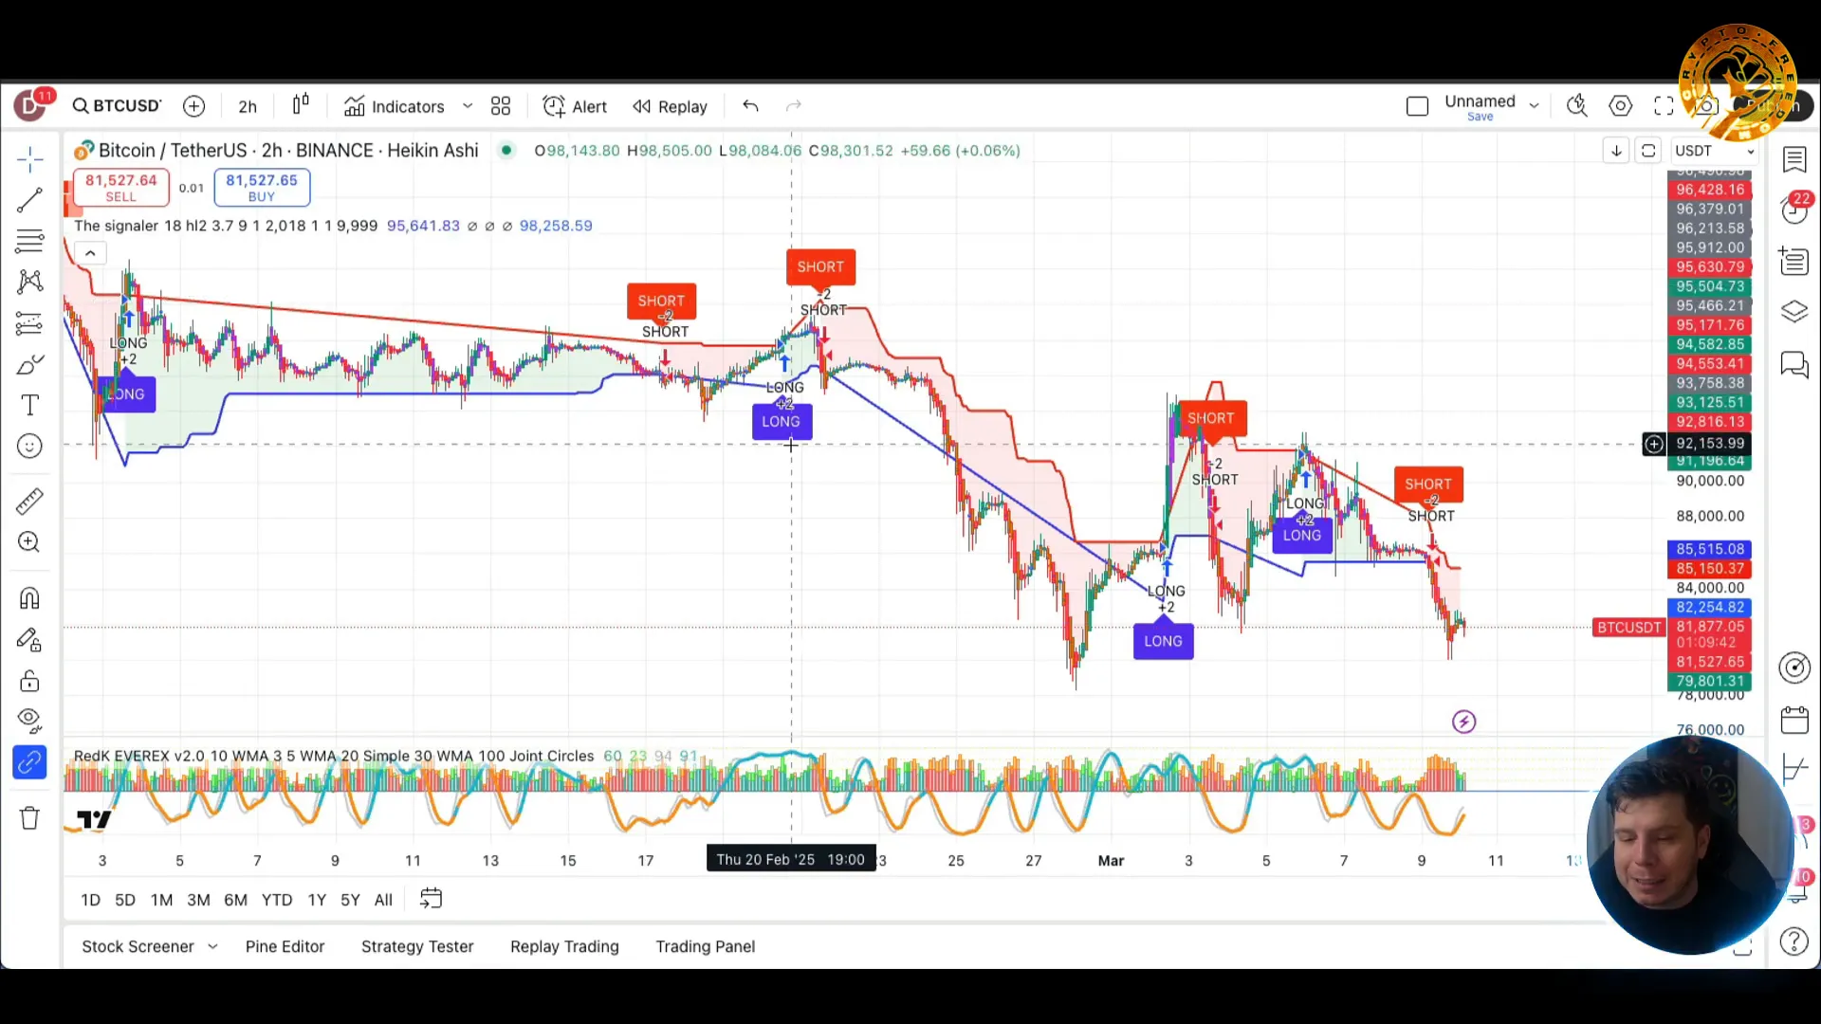Open the Trading Panel tab

[x=706, y=946]
